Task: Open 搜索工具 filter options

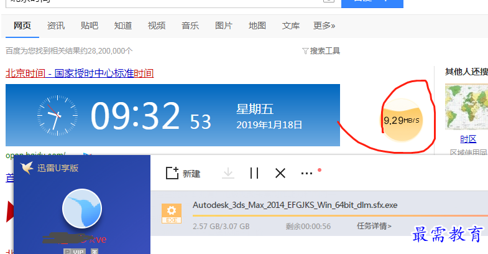Action: tap(321, 51)
